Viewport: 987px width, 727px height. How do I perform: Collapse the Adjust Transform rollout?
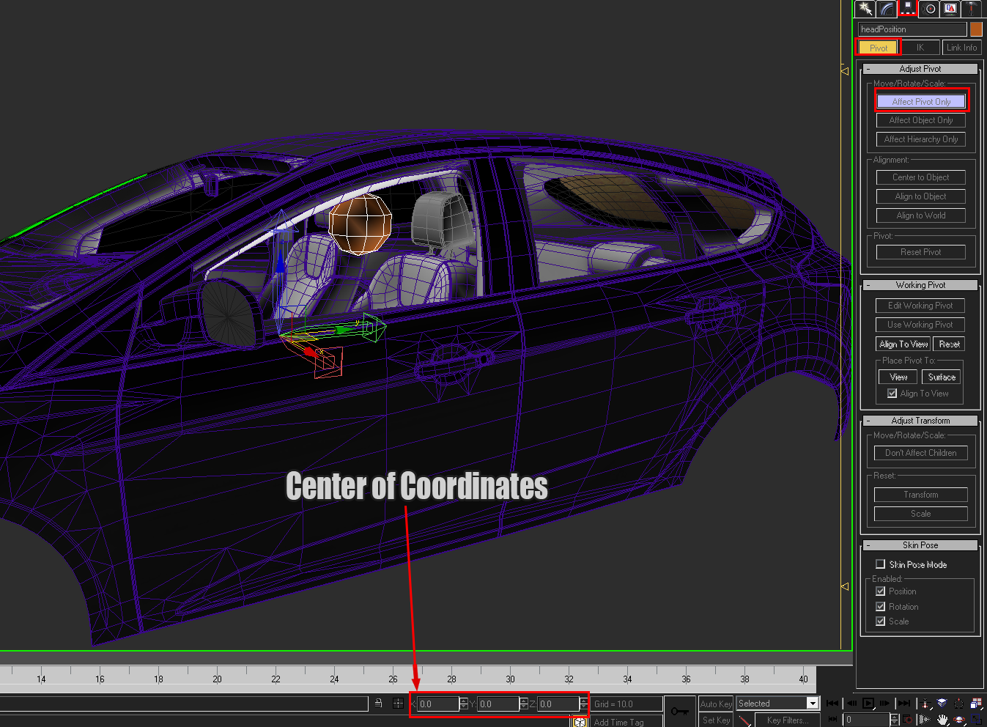pyautogui.click(x=920, y=421)
